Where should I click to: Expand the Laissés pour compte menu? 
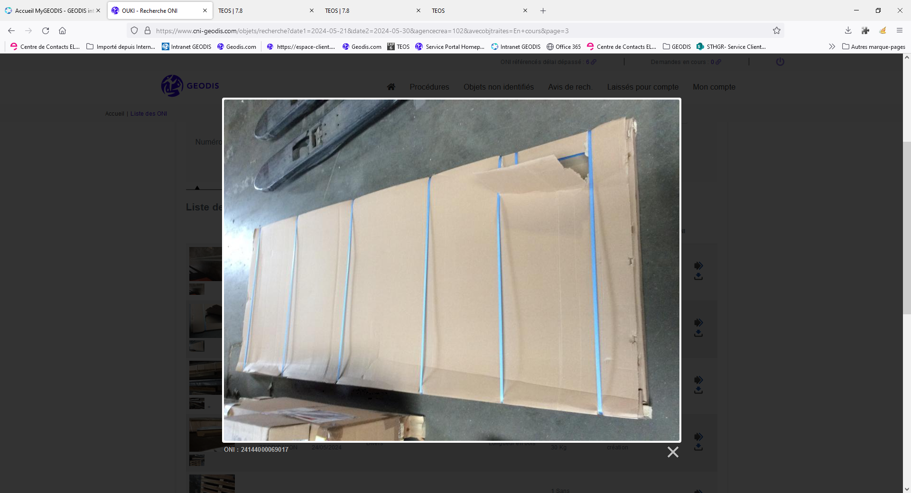[x=642, y=87]
